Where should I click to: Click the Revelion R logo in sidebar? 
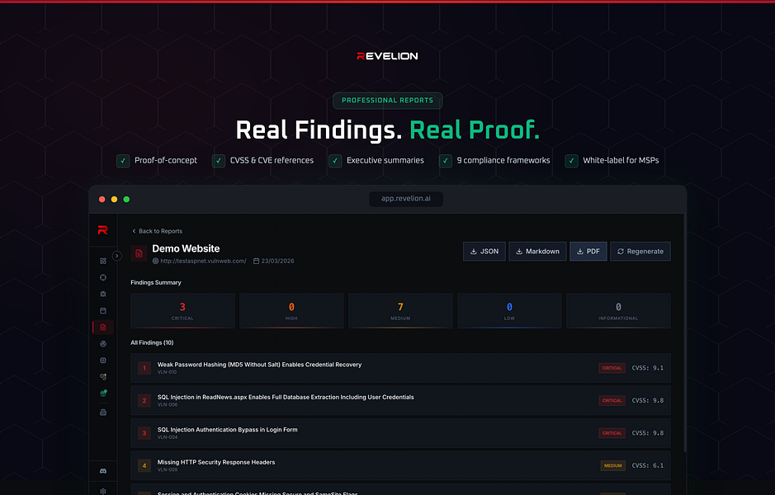(x=103, y=229)
